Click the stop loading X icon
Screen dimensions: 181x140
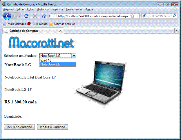coord(35,16)
